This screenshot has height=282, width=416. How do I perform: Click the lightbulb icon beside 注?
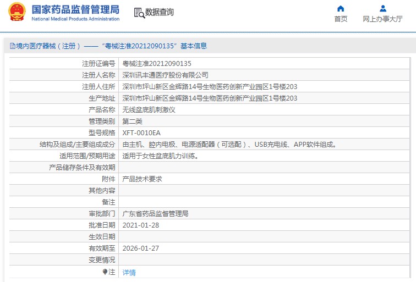coord(105,272)
